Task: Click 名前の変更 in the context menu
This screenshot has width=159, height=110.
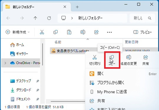Action: (129, 60)
